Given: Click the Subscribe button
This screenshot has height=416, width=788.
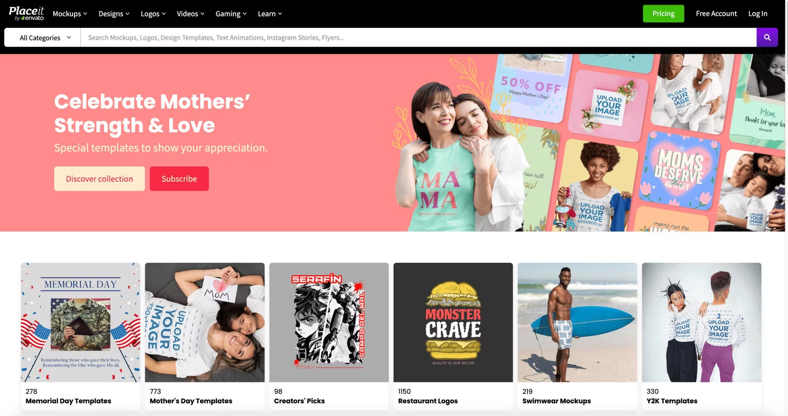Looking at the screenshot, I should 179,179.
